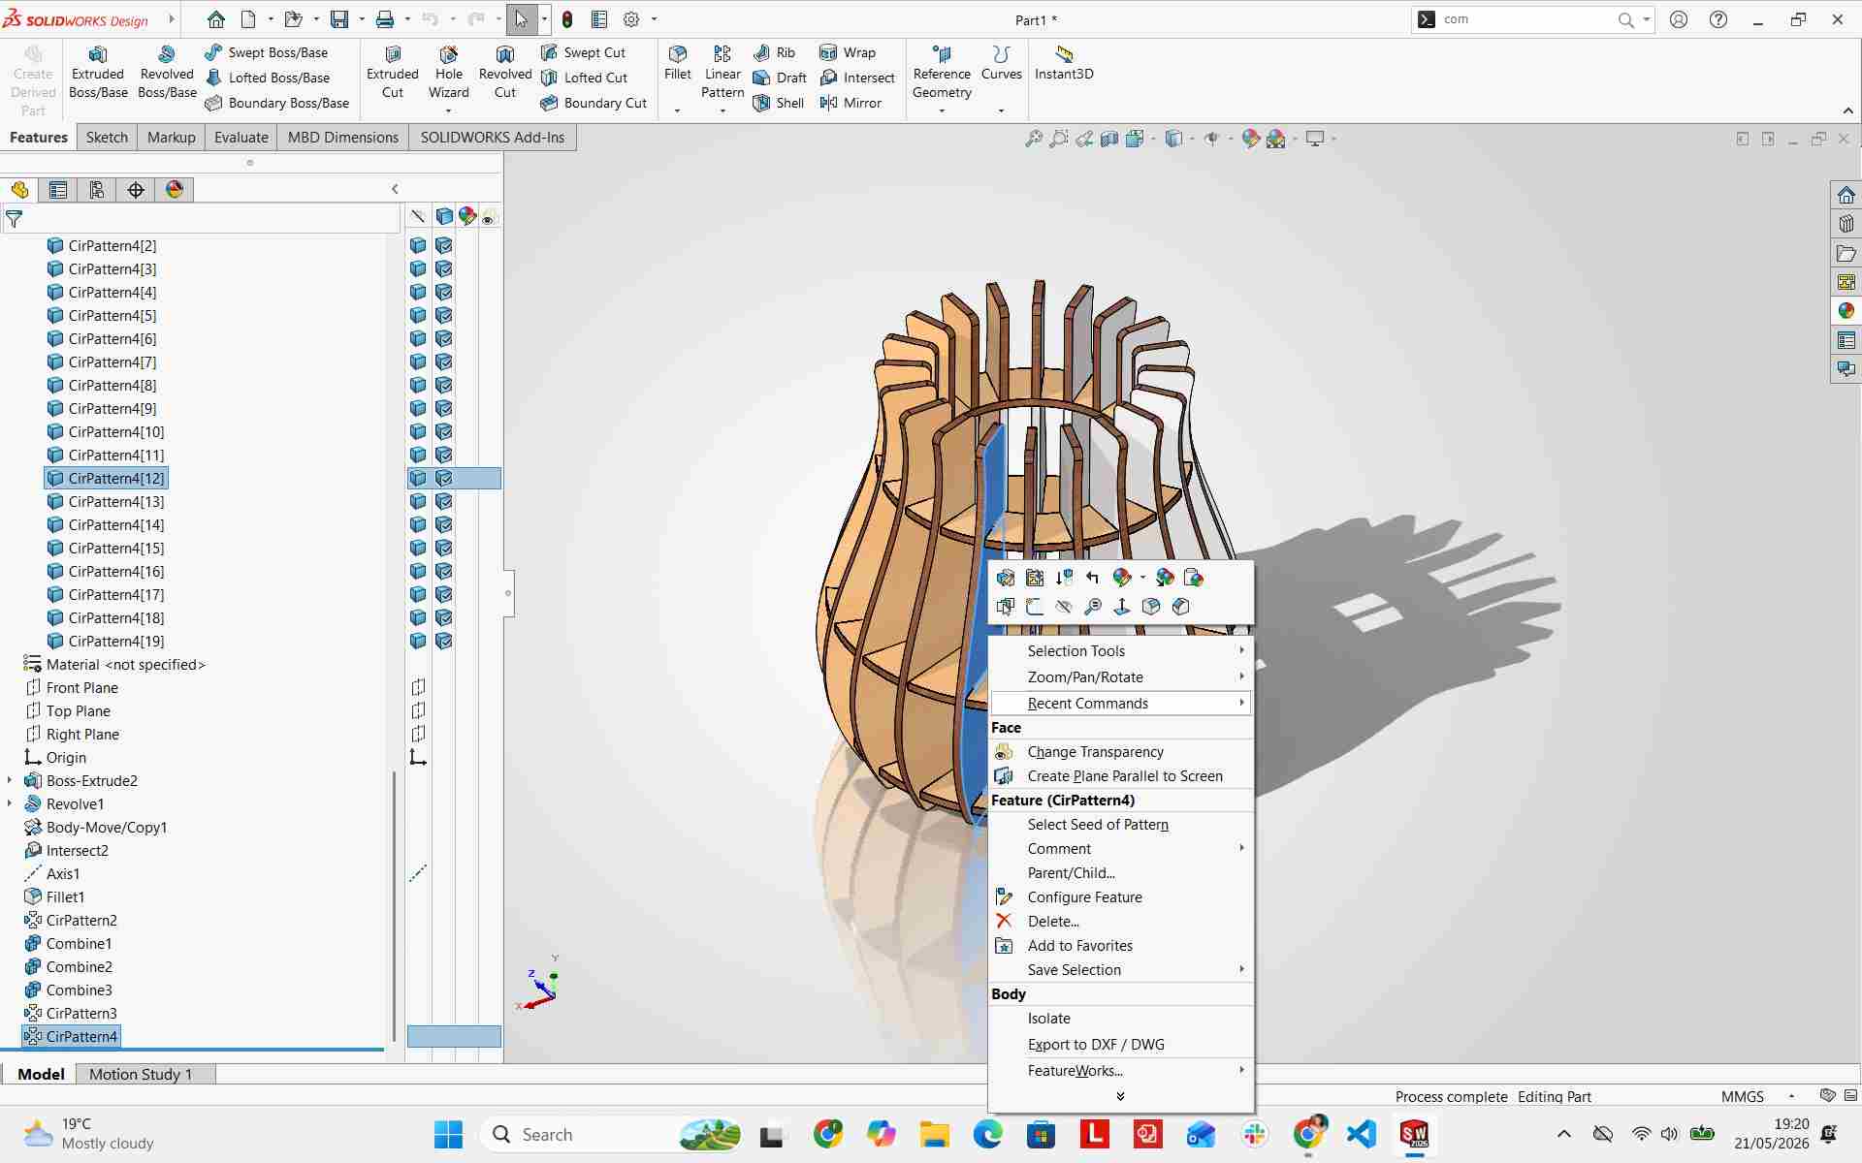
Task: Open Visual Studio Code from taskbar
Action: coord(1362,1134)
